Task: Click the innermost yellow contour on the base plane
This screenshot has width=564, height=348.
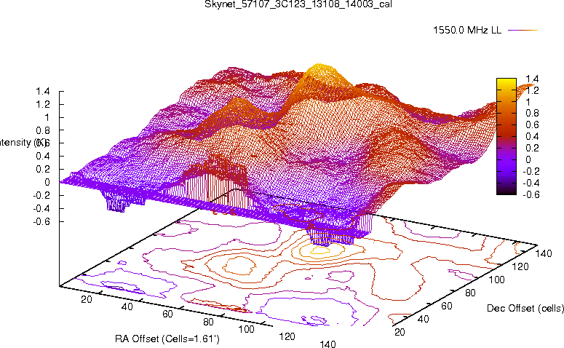Action: pyautogui.click(x=320, y=250)
